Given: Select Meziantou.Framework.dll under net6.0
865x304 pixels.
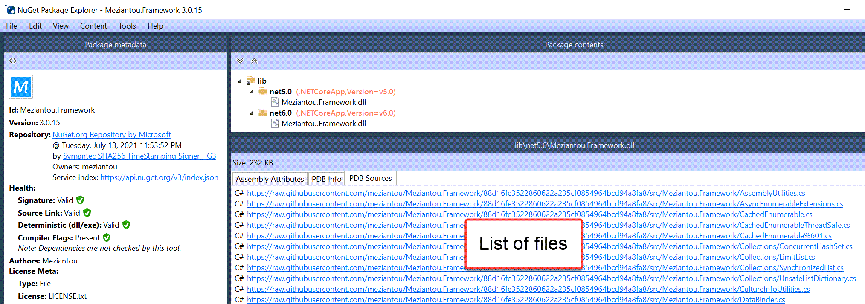Looking at the screenshot, I should [324, 123].
